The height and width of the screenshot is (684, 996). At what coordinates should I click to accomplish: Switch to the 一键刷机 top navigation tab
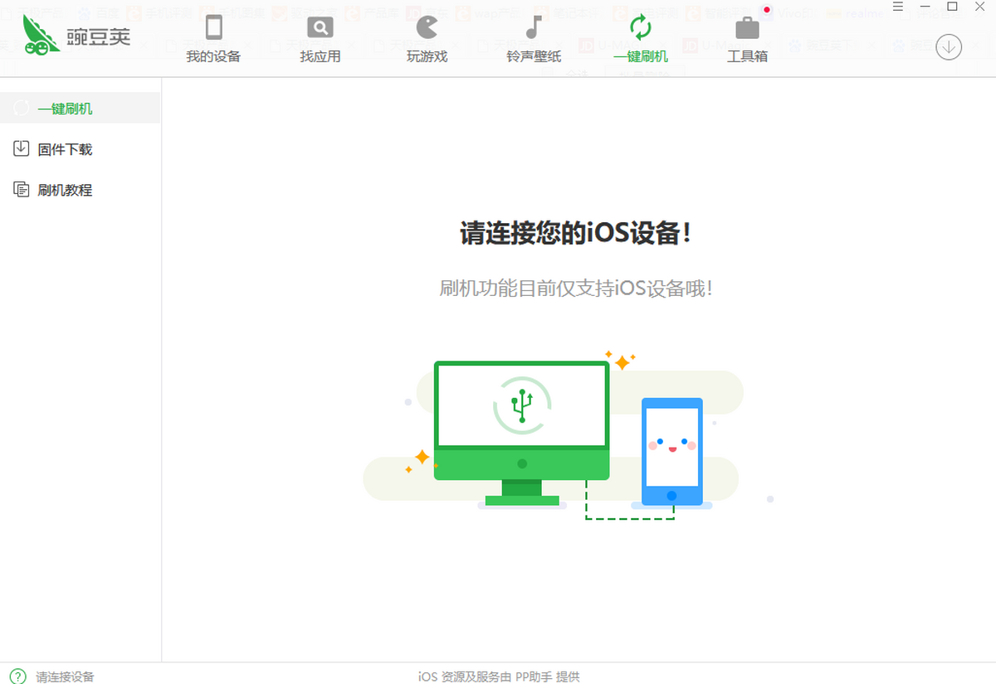point(640,39)
